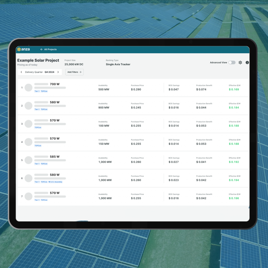Image resolution: width=268 pixels, height=268 pixels.
Task: Click Purchase Price $ 0.255 in row 7
Action: tap(136, 198)
